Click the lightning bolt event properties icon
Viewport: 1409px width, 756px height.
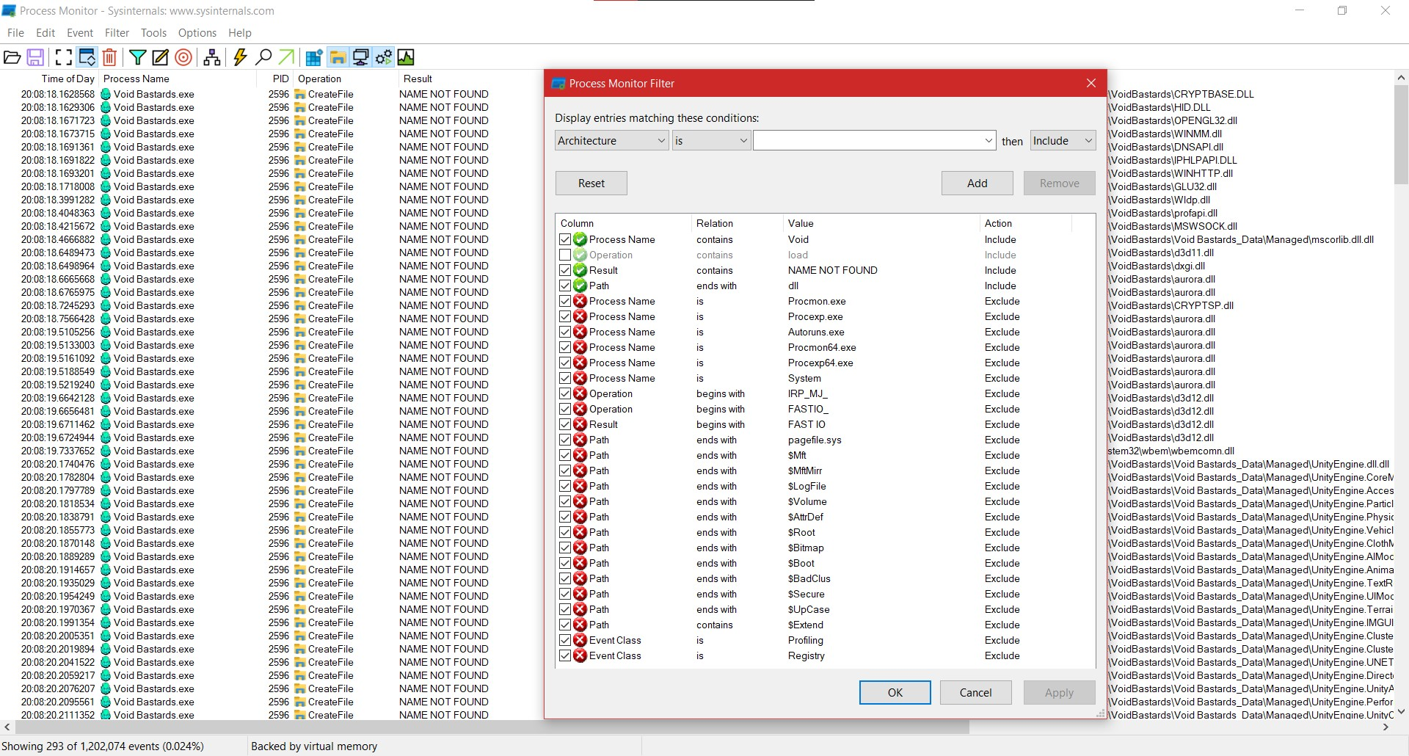(240, 57)
